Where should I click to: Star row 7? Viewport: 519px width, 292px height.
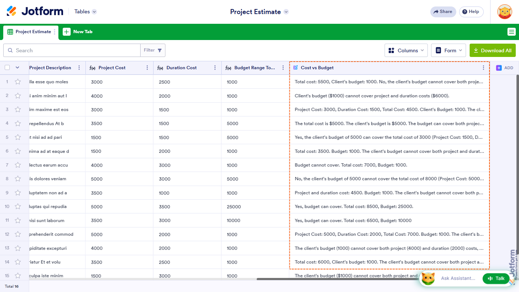pyautogui.click(x=18, y=165)
